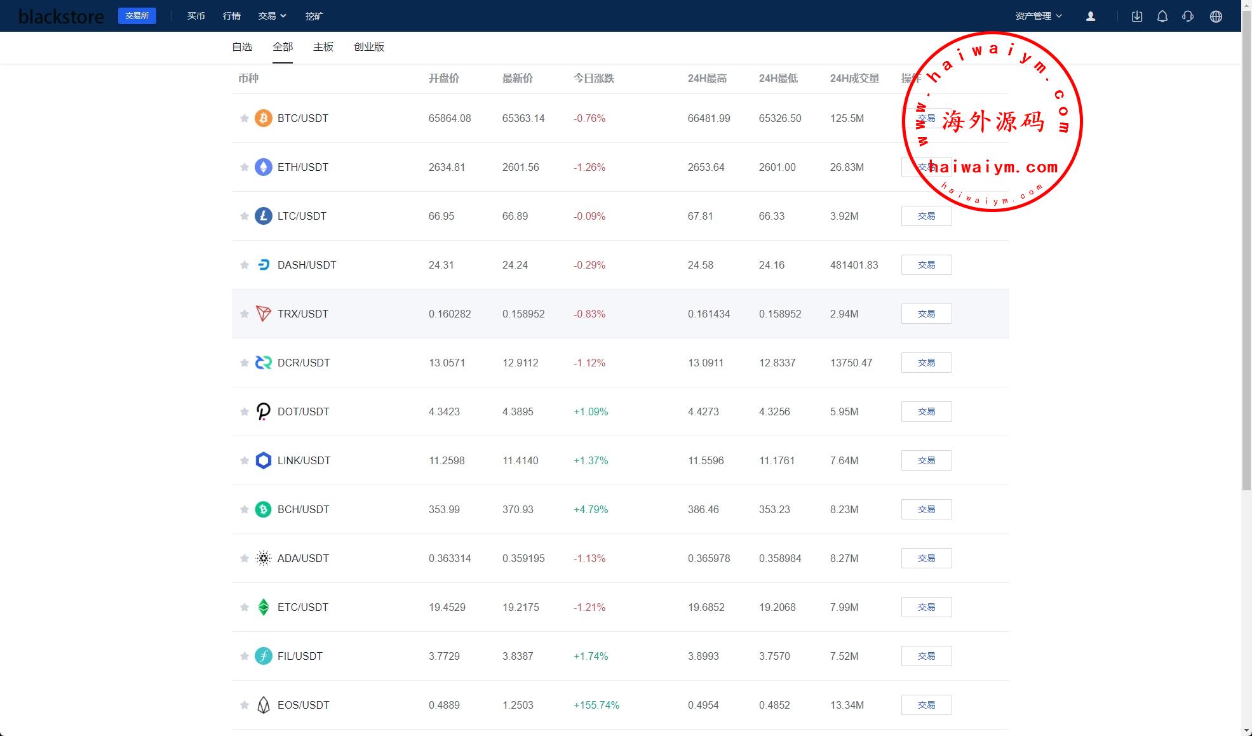Open the language globe icon
This screenshot has height=736, width=1252.
(1215, 17)
